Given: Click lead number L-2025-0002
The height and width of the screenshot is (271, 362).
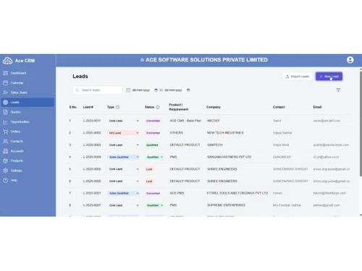Looking at the screenshot, I should 92,133.
